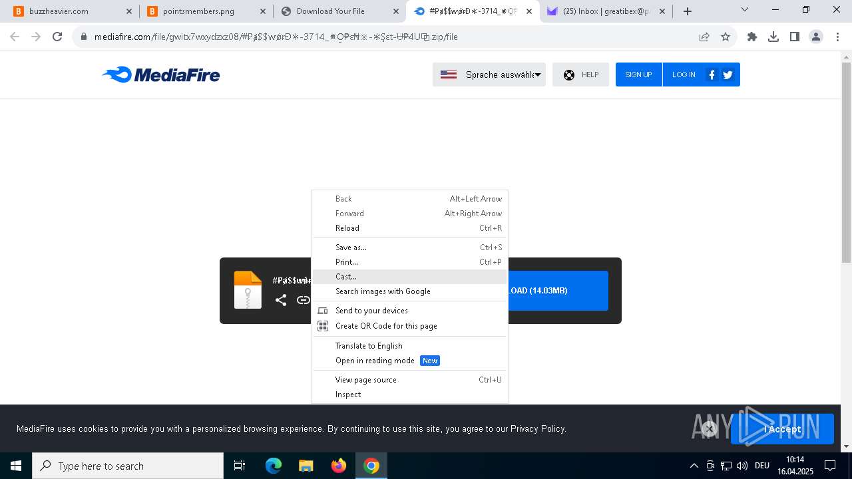Click the browser back arrow

15,37
